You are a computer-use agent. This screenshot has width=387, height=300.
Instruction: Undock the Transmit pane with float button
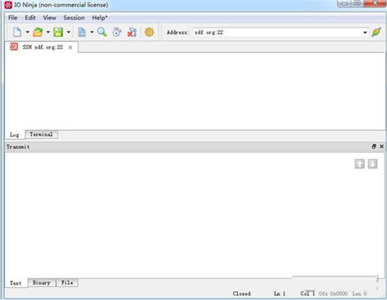[x=373, y=146]
